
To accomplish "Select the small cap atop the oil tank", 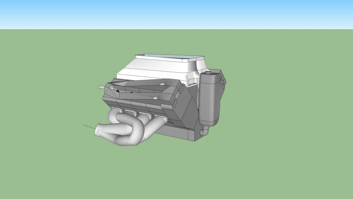I will tap(208, 72).
